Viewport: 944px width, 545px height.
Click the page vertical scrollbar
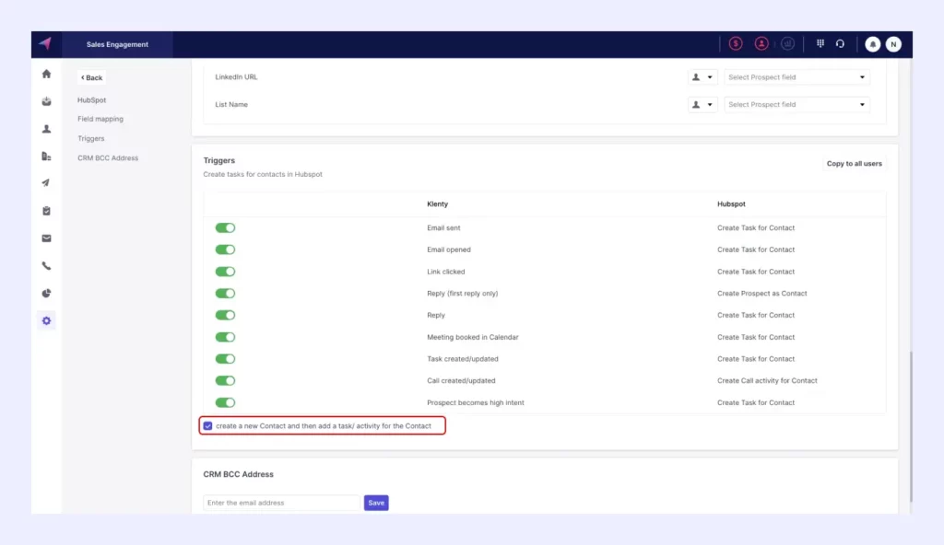click(x=910, y=426)
